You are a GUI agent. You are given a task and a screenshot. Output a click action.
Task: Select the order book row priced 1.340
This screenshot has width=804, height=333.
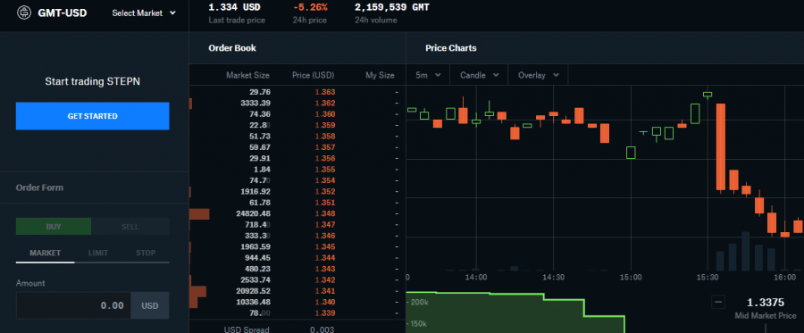coord(297,302)
